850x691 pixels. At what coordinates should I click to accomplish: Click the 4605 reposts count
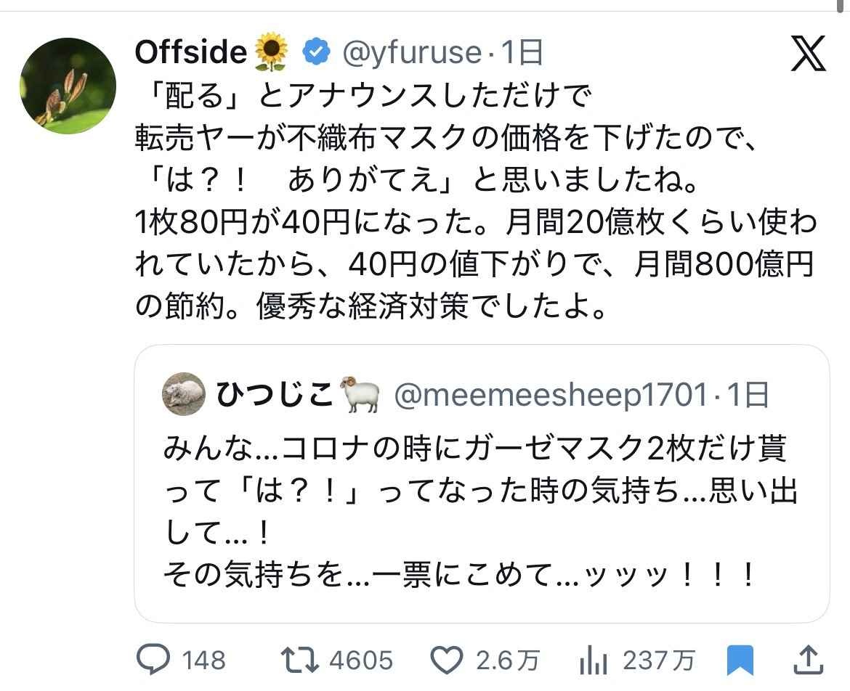coord(360,661)
